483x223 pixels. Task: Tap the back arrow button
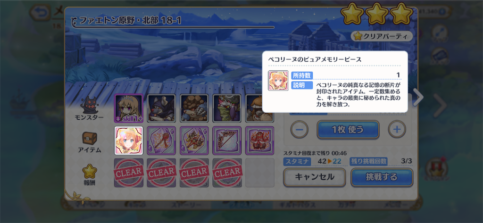coord(41,13)
